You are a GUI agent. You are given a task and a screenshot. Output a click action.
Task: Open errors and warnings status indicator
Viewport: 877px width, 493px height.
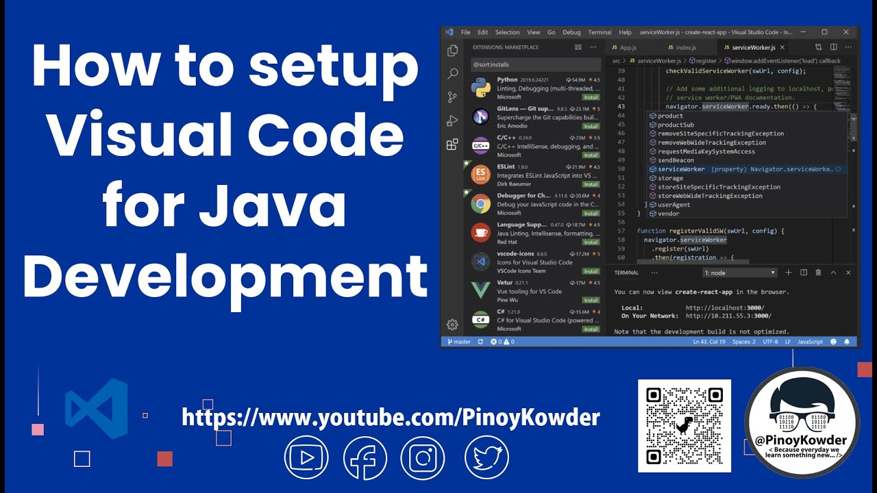[502, 342]
